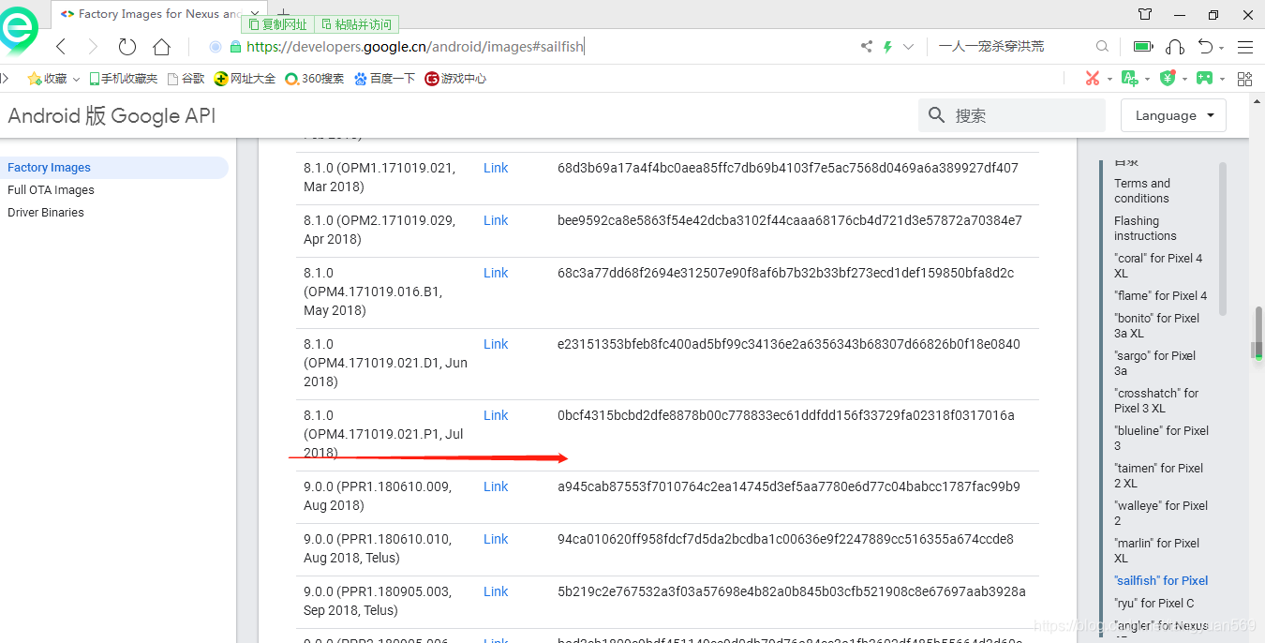Open the 网址大全 bookmark

[x=245, y=79]
